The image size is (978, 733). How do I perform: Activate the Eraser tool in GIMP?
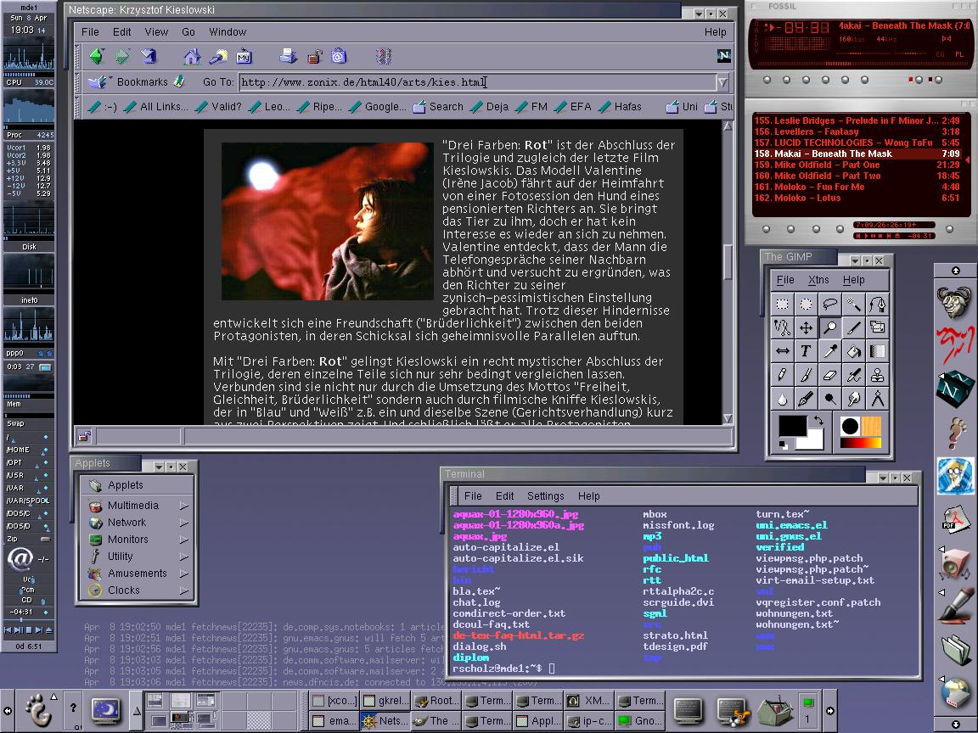pyautogui.click(x=829, y=375)
